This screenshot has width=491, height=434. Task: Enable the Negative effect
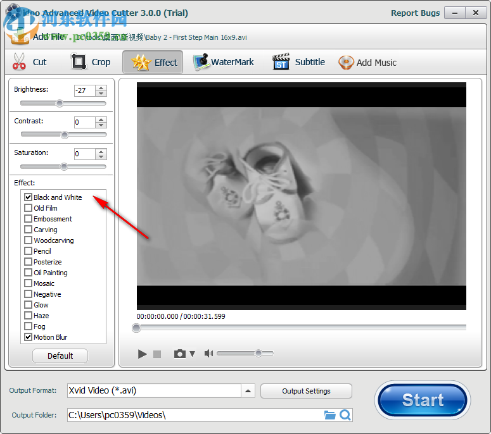[28, 294]
